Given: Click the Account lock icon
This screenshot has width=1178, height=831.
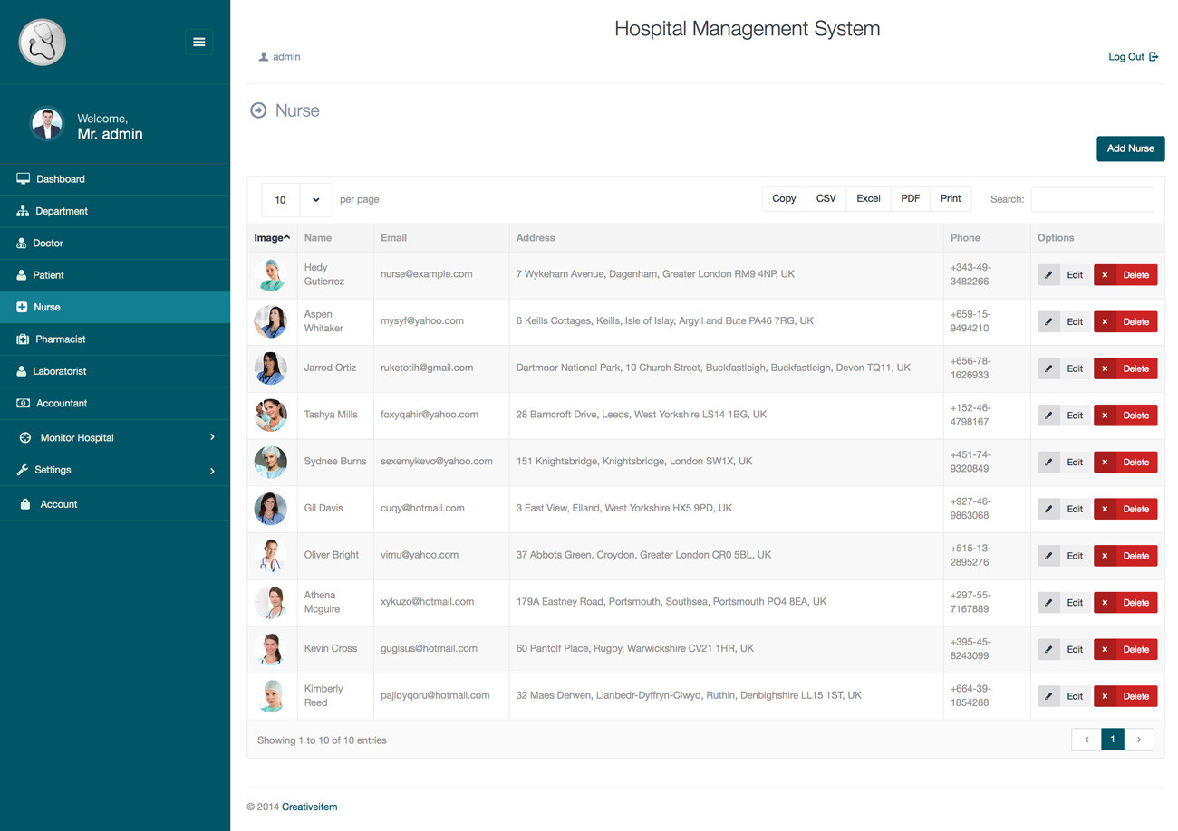Looking at the screenshot, I should pos(25,504).
